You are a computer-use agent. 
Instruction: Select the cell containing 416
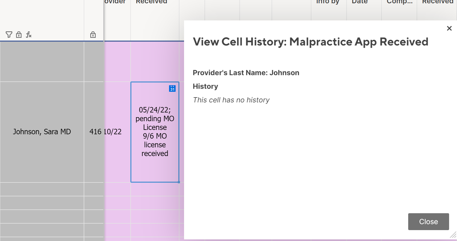coord(94,132)
